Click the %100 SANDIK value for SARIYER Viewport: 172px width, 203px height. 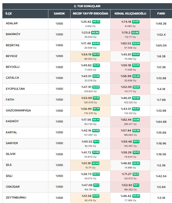(x=59, y=143)
